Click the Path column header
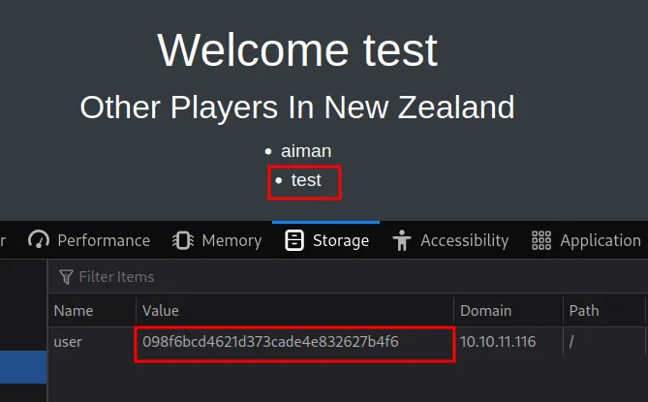Viewport: 648px width, 402px height. point(584,311)
